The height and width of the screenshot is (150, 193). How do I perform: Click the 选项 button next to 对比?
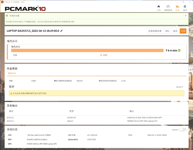click(175, 31)
